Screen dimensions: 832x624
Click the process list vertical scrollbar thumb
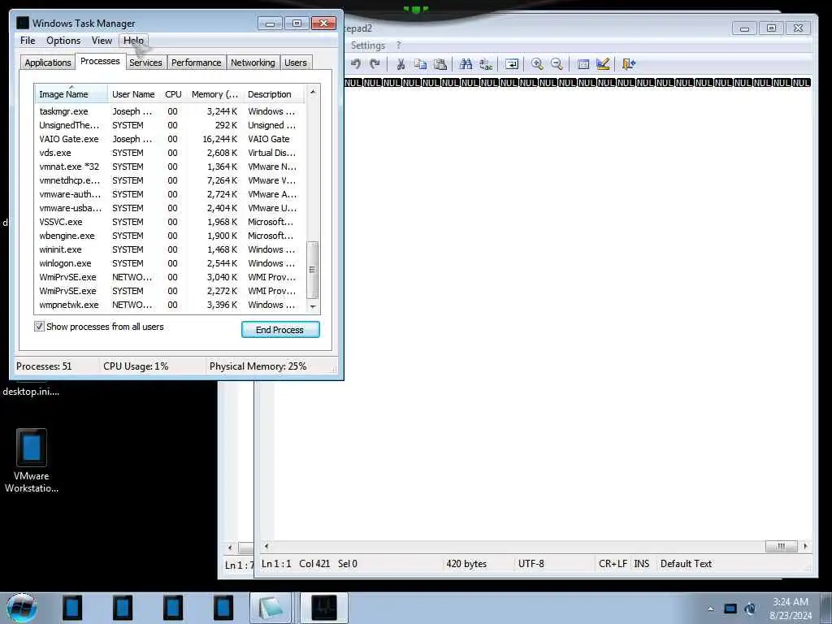click(313, 270)
